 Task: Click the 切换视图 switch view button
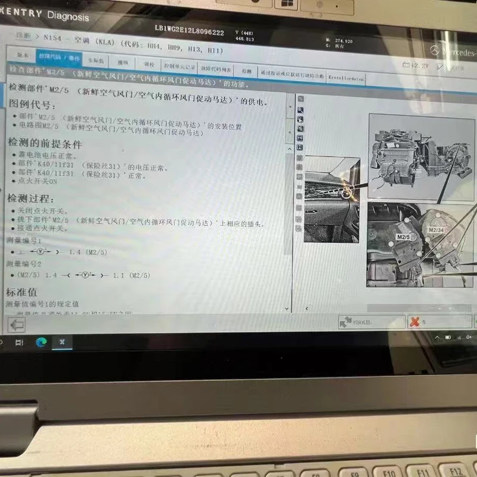click(x=371, y=322)
